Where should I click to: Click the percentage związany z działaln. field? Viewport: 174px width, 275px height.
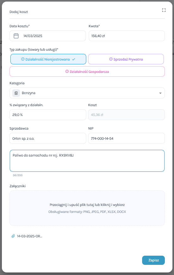tap(48, 115)
